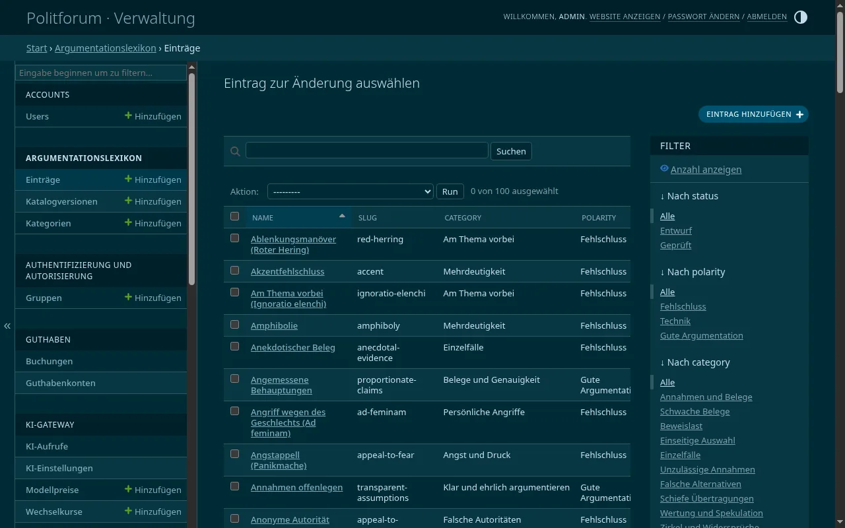This screenshot has width=845, height=528.
Task: Tick the checkbox for Anekdotischer Beleg
Action: (x=234, y=346)
